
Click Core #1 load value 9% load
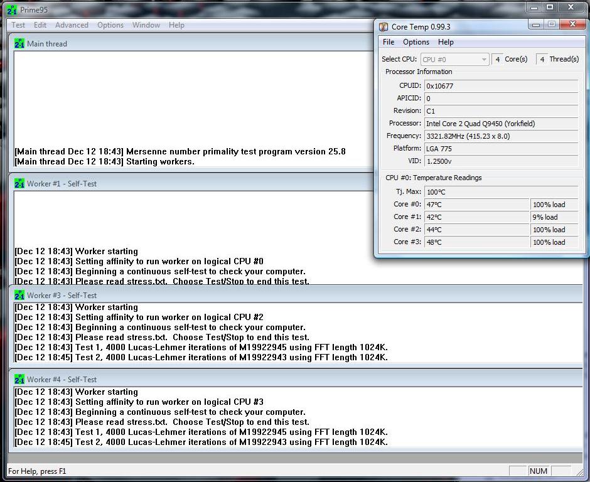pos(554,217)
